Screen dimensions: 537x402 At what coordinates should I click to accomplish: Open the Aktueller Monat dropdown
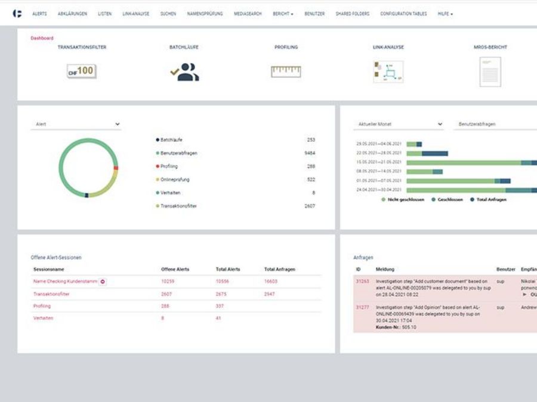tap(399, 124)
